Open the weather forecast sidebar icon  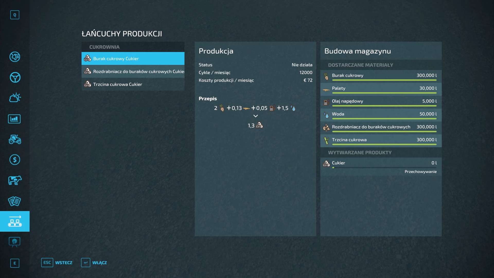coord(15,98)
